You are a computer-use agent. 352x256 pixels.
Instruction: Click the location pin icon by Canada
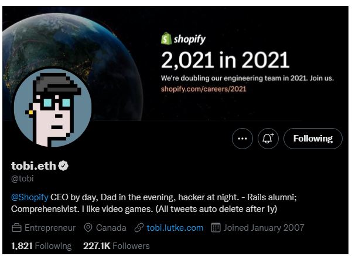coord(88,228)
